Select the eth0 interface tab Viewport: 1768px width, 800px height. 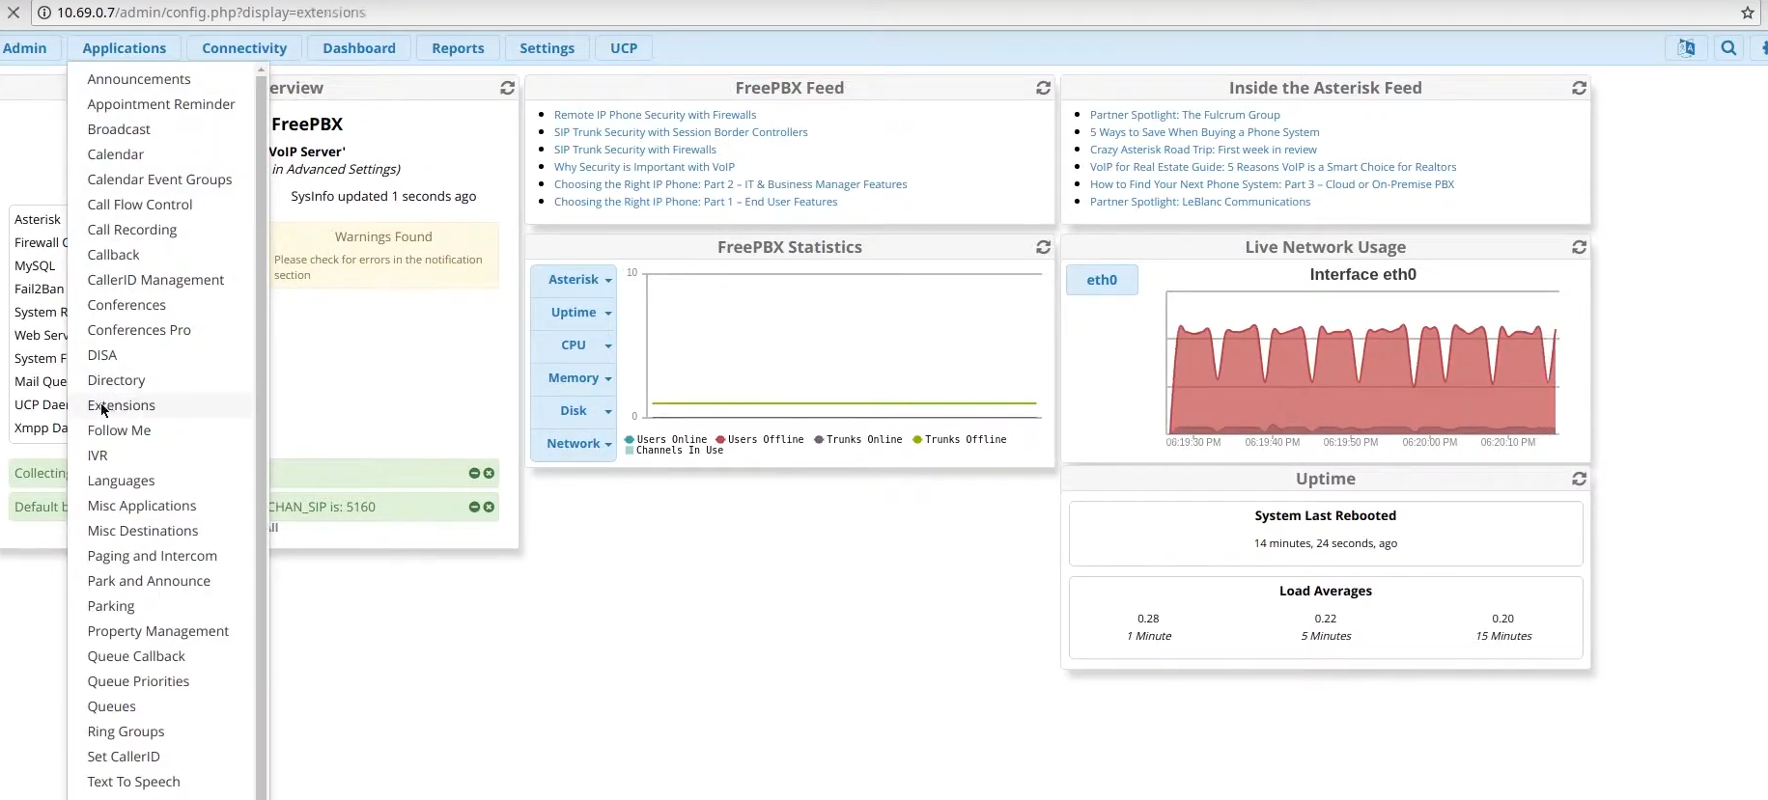pos(1102,280)
